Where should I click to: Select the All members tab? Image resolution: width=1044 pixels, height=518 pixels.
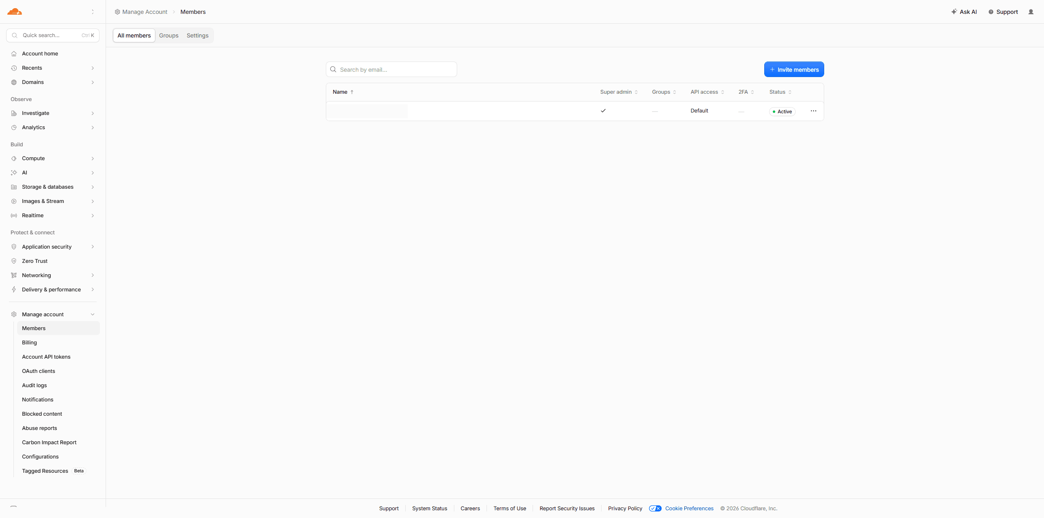[134, 35]
